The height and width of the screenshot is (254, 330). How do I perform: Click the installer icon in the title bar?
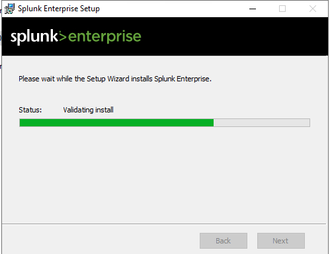9,9
